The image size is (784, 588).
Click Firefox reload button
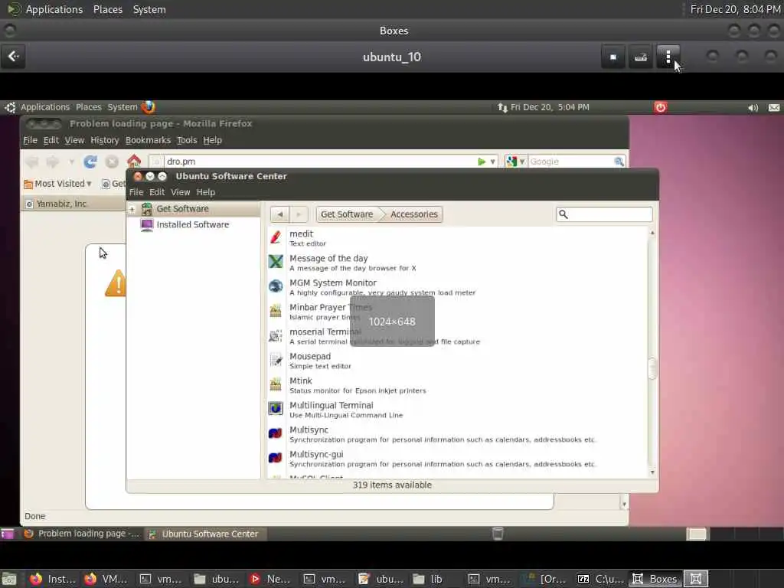coord(90,162)
